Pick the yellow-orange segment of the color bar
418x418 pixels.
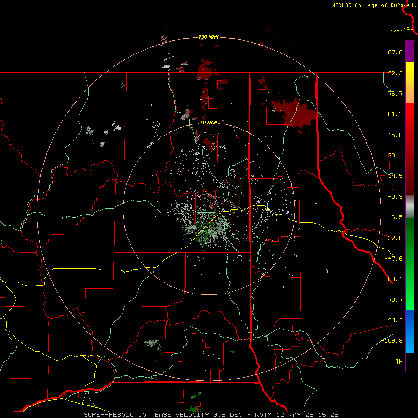410,83
